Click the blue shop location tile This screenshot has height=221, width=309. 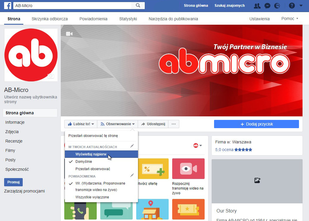152,209
